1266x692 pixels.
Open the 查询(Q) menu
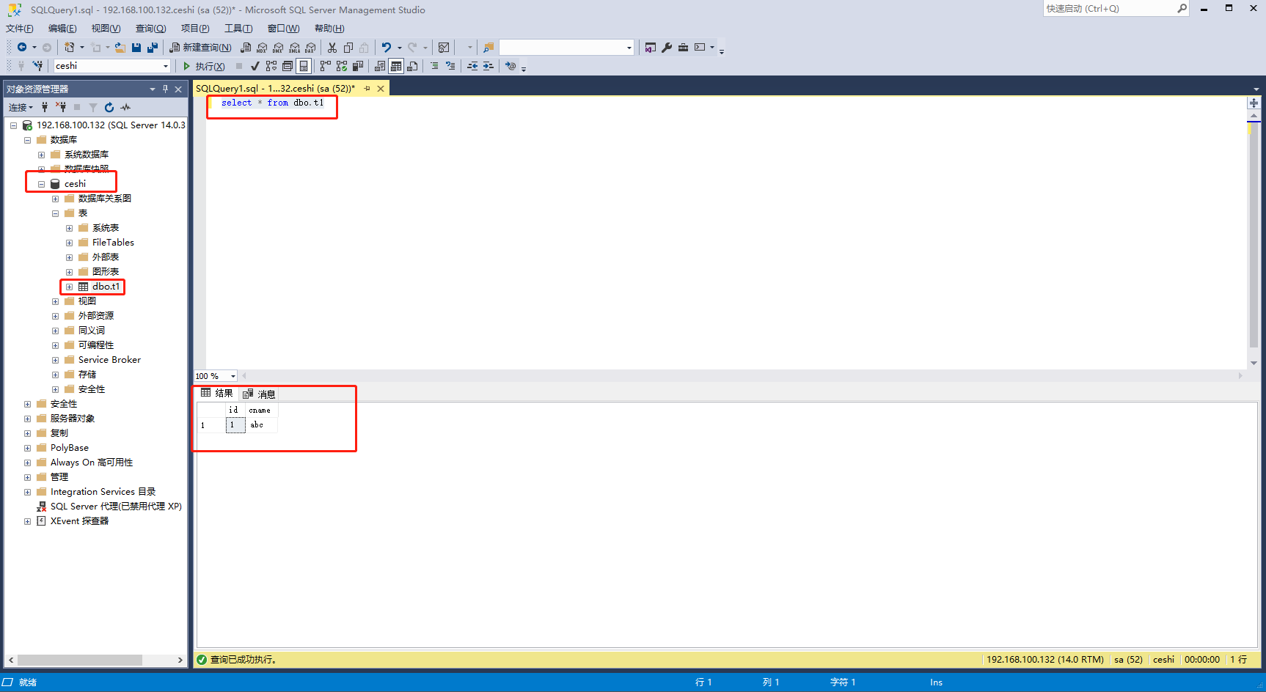pyautogui.click(x=150, y=29)
